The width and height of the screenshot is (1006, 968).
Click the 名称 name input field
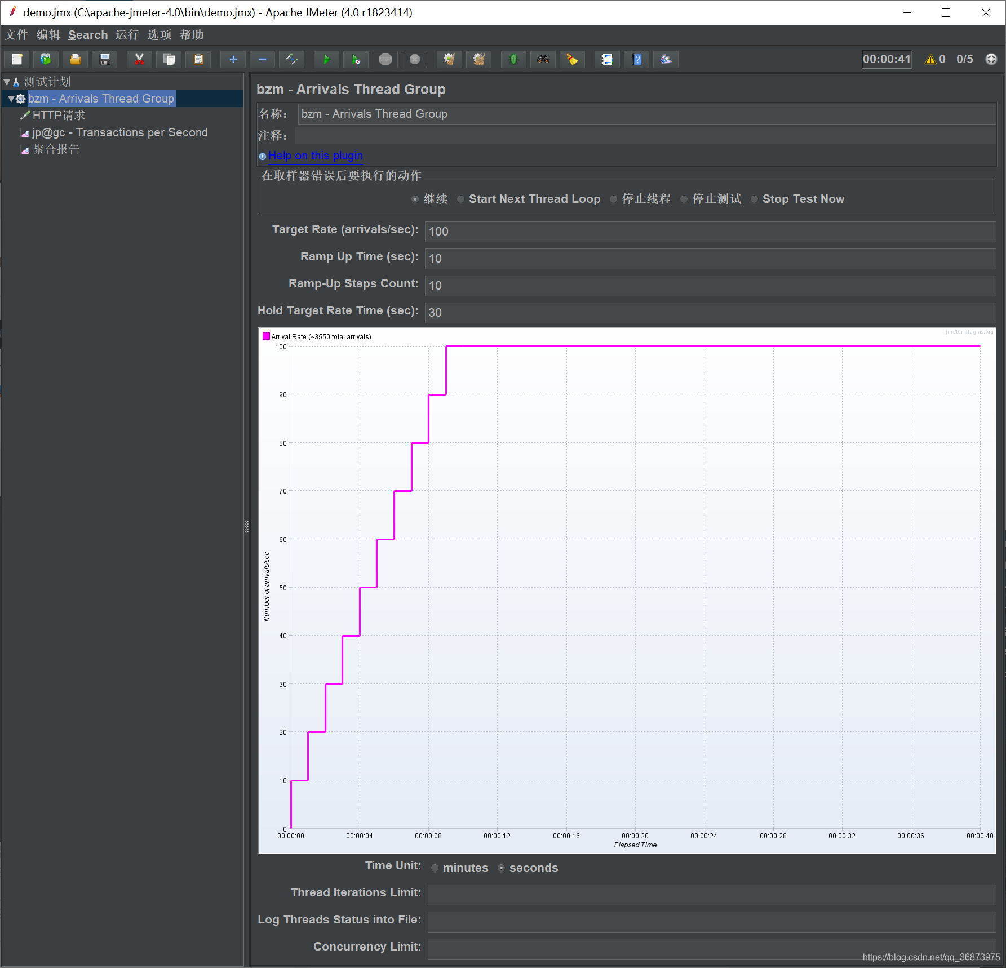(x=647, y=114)
